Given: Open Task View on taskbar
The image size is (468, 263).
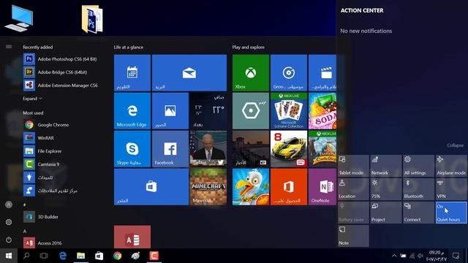Looking at the screenshot, I should [44, 256].
